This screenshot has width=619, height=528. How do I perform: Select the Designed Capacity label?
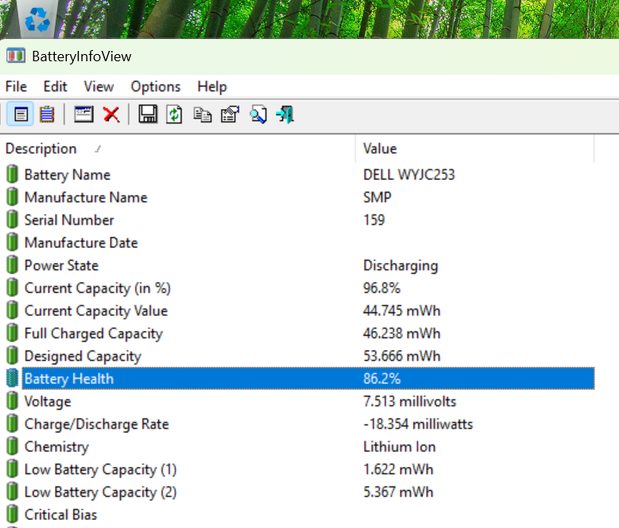pyautogui.click(x=83, y=356)
